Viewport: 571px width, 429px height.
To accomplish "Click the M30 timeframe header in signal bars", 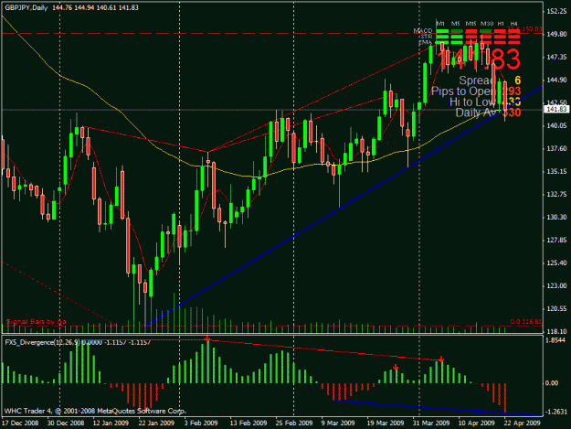I will point(487,24).
